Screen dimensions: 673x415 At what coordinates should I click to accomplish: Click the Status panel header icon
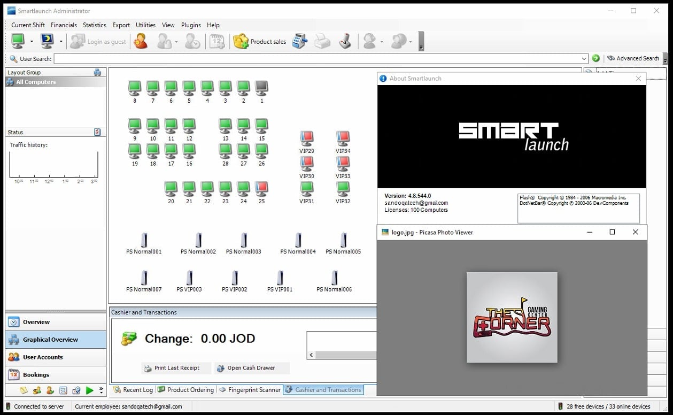tap(97, 132)
